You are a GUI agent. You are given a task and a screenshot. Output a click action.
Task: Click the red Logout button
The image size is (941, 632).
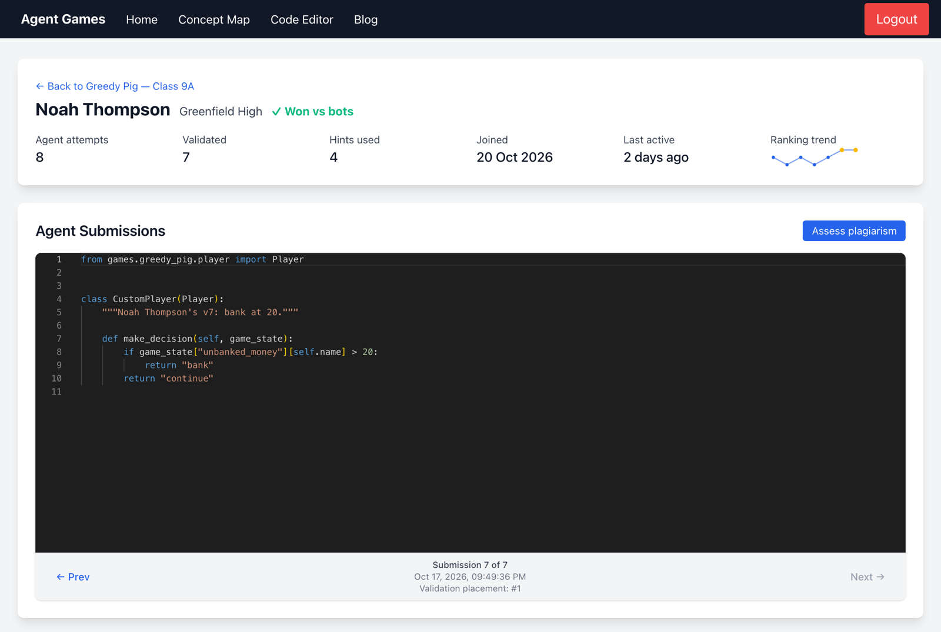coord(896,19)
